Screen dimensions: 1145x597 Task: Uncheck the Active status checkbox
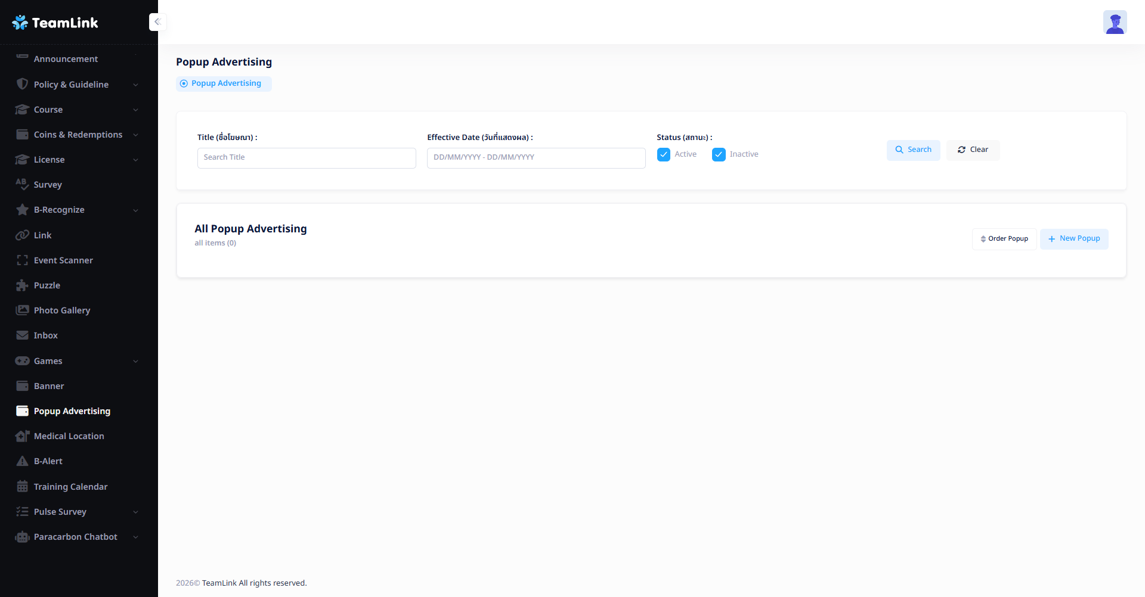[663, 155]
